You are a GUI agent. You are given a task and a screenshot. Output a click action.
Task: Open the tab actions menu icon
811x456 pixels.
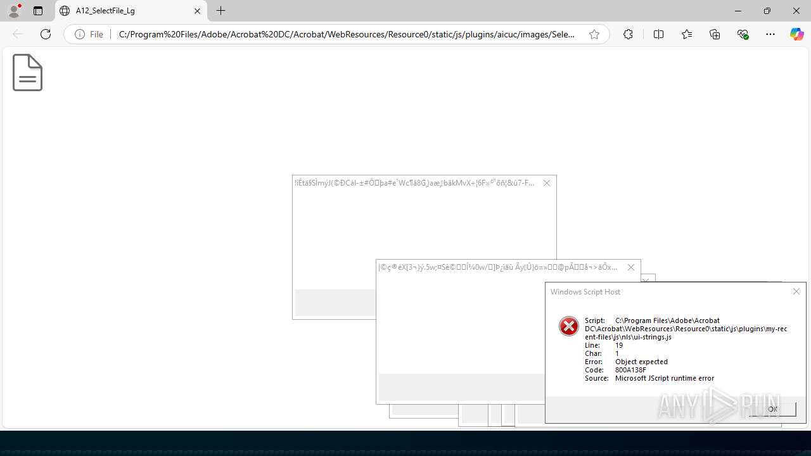38,11
